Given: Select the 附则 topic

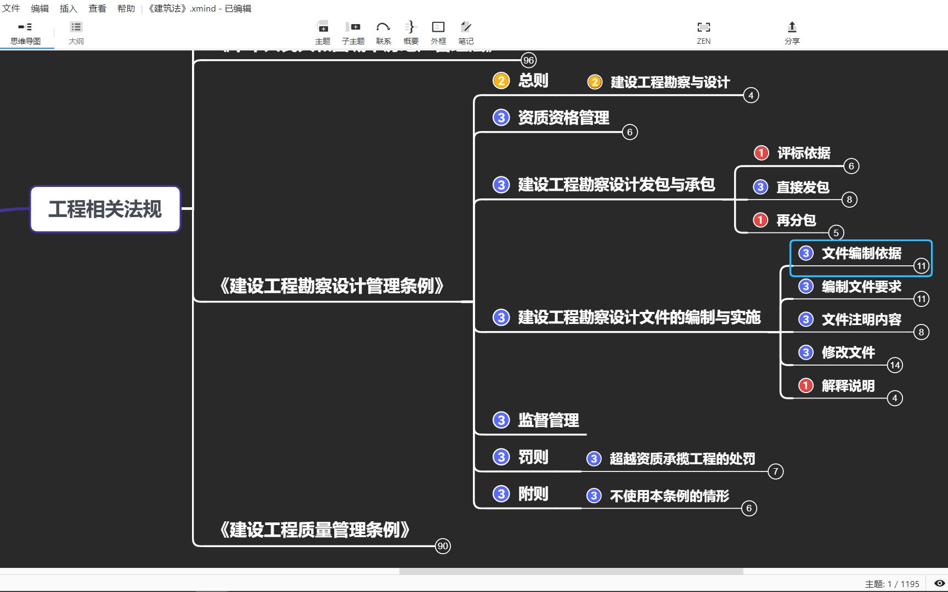Looking at the screenshot, I should 533,494.
